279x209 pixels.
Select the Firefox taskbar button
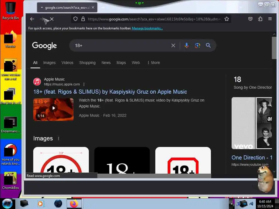74,204
